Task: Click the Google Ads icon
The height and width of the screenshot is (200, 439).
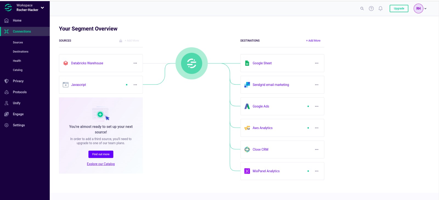Action: point(247,106)
